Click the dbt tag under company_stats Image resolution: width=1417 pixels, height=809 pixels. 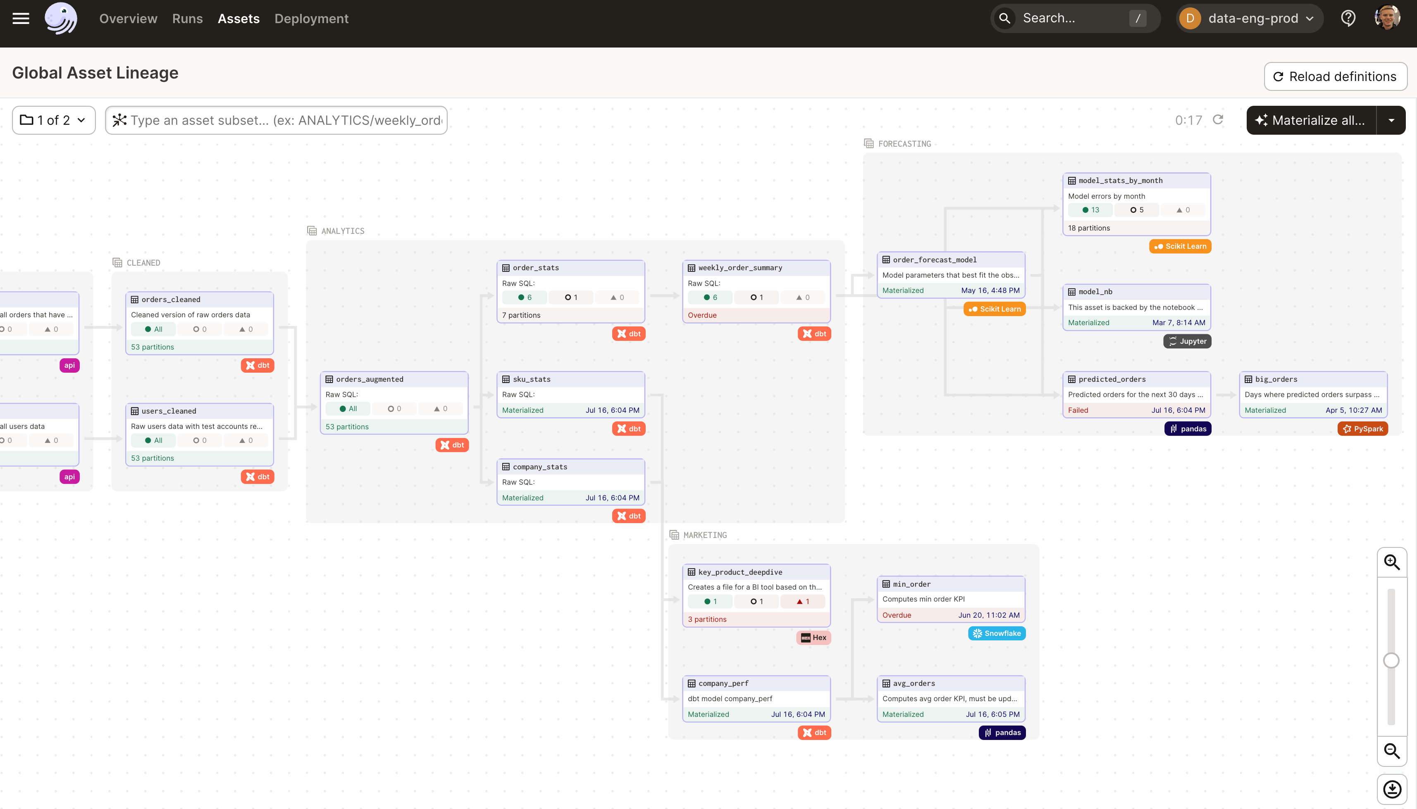pos(629,516)
